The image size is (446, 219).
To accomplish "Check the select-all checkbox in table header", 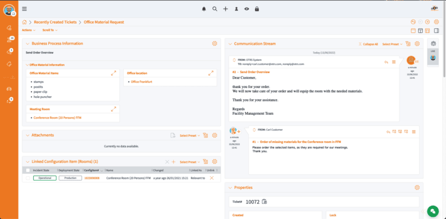I will coord(28,170).
